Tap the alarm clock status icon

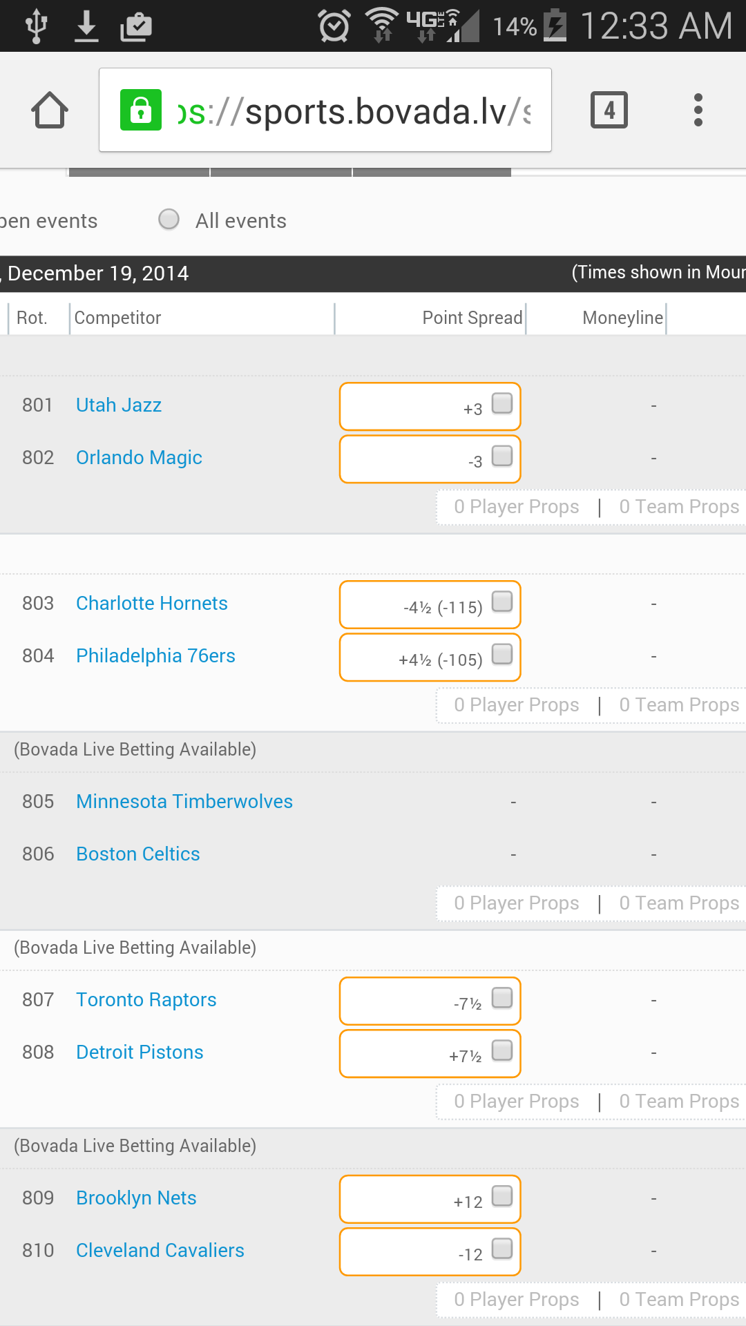tap(334, 26)
